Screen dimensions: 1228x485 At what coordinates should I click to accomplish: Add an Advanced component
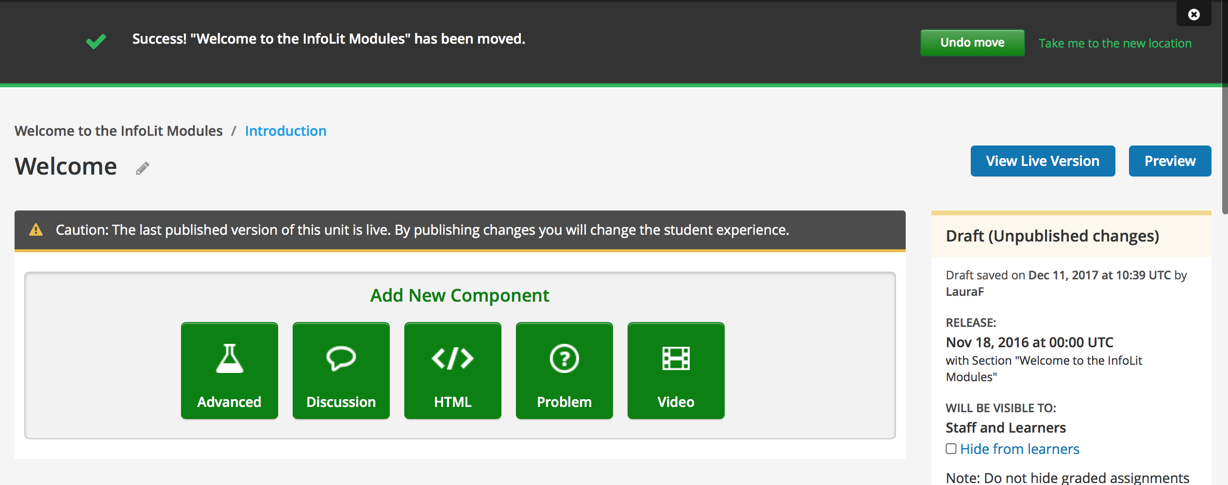pos(230,371)
